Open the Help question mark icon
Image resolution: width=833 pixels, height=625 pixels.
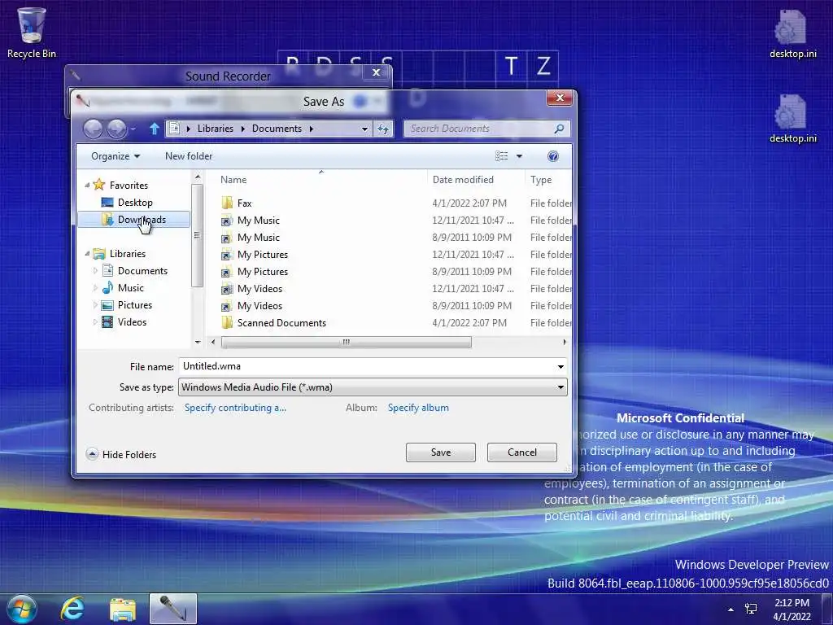552,155
